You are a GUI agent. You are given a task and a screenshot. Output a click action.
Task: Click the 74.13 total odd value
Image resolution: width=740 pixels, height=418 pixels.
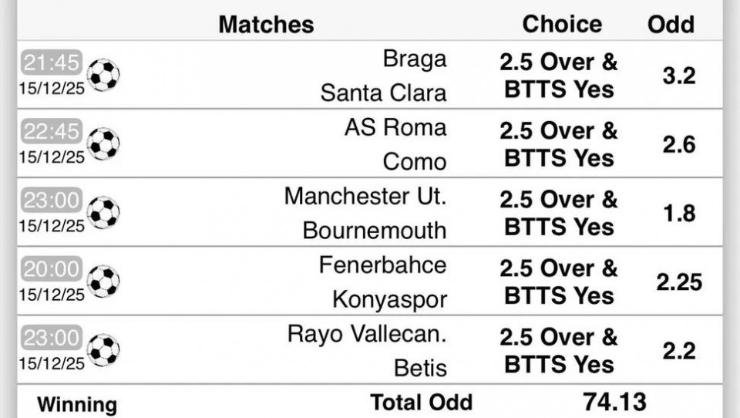(614, 401)
